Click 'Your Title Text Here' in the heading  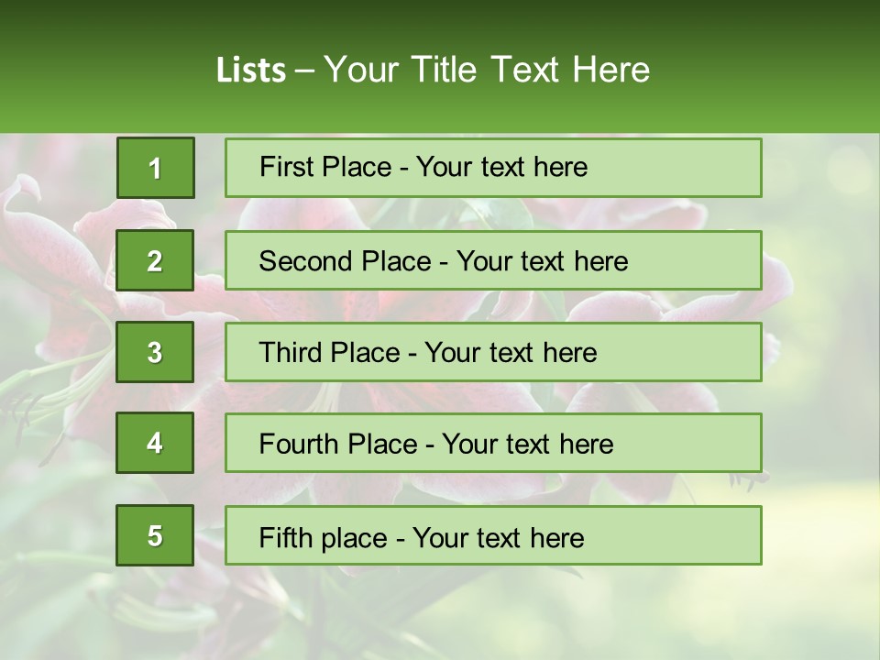point(487,70)
